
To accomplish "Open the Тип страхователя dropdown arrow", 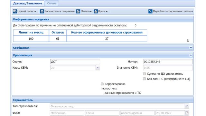I will 187,106.
